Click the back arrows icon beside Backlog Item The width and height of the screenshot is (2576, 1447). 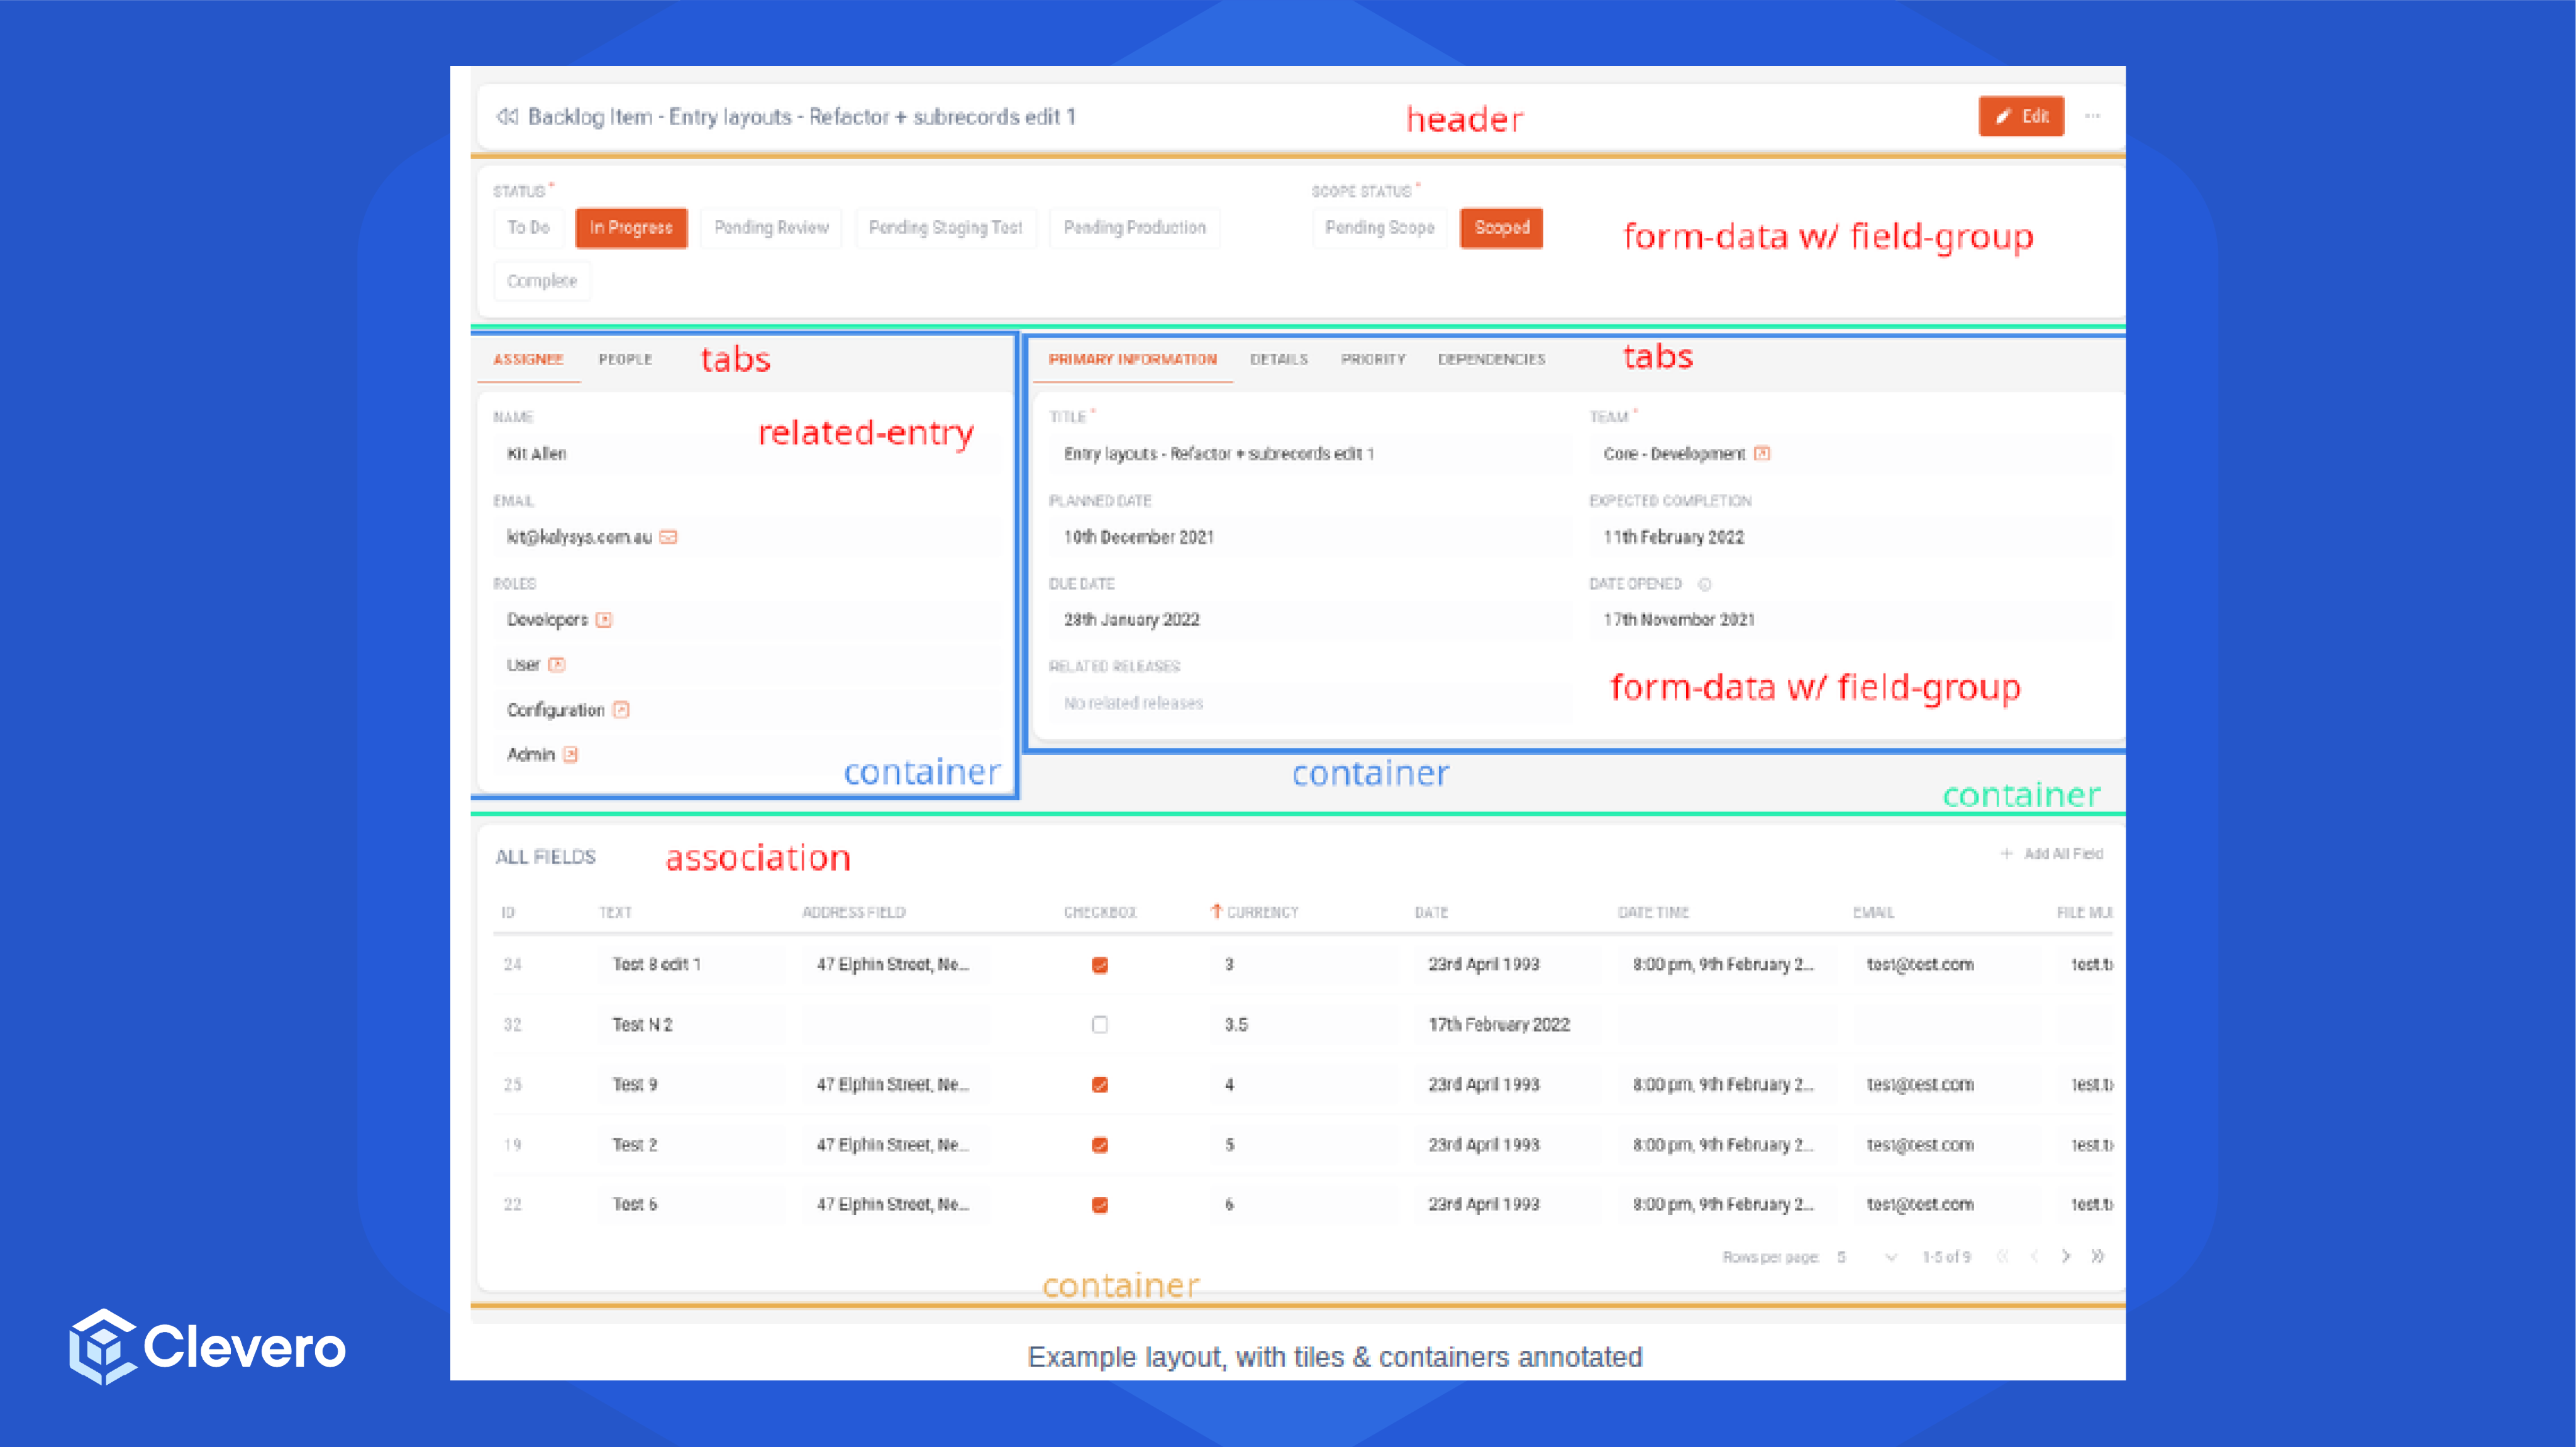click(507, 117)
